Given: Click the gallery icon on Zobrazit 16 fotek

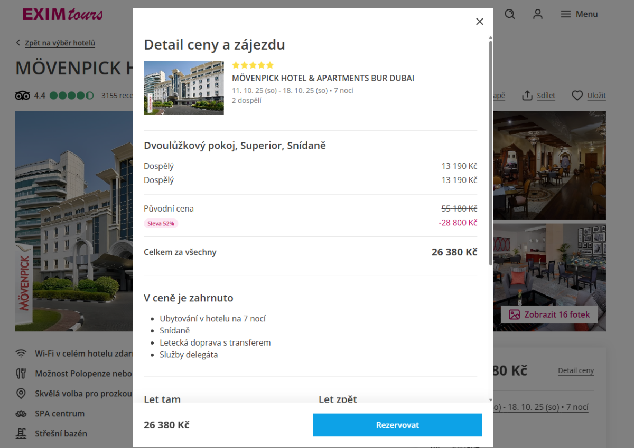Looking at the screenshot, I should tap(514, 314).
